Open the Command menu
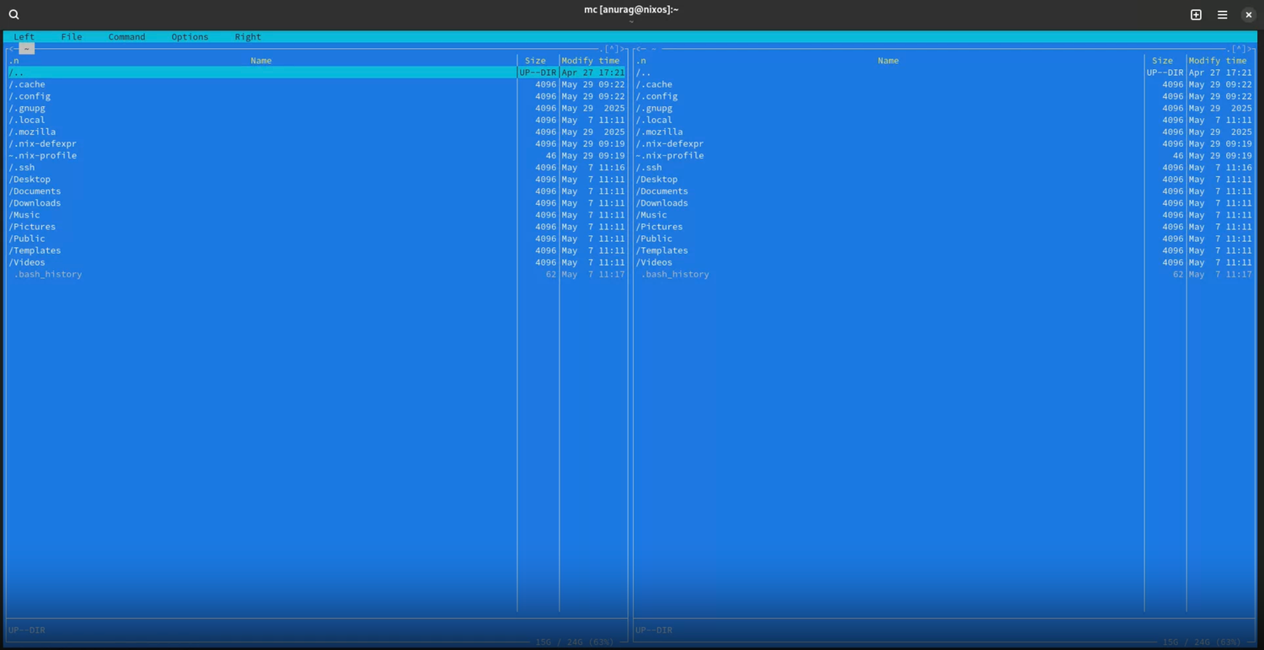The width and height of the screenshot is (1264, 650). click(126, 37)
